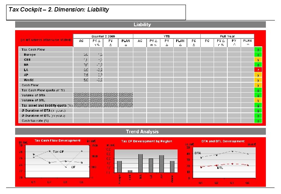The width and height of the screenshot is (281, 194).
Task: Click the Duration of DTA row label
Action: click(x=44, y=111)
